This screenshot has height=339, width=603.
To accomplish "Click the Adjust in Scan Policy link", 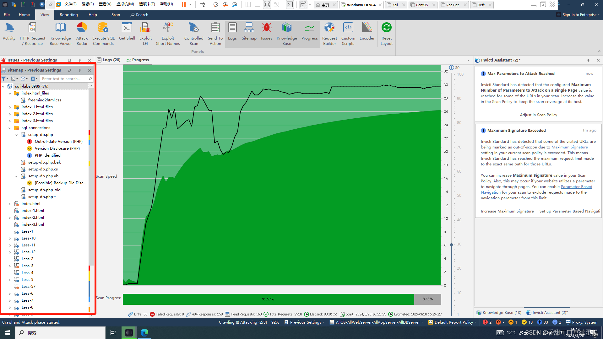I will (x=538, y=115).
